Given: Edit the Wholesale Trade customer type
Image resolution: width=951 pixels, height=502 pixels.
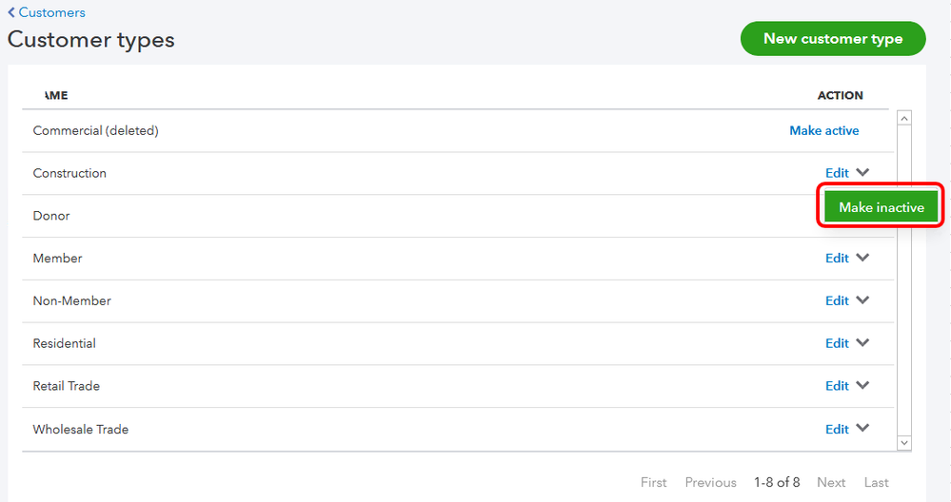Looking at the screenshot, I should (x=837, y=429).
